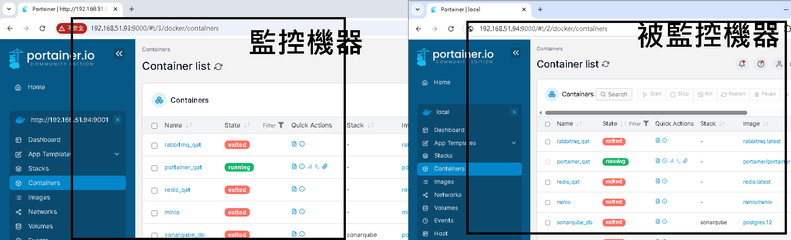
Task: Open minio container link in right window
Action: point(563,202)
